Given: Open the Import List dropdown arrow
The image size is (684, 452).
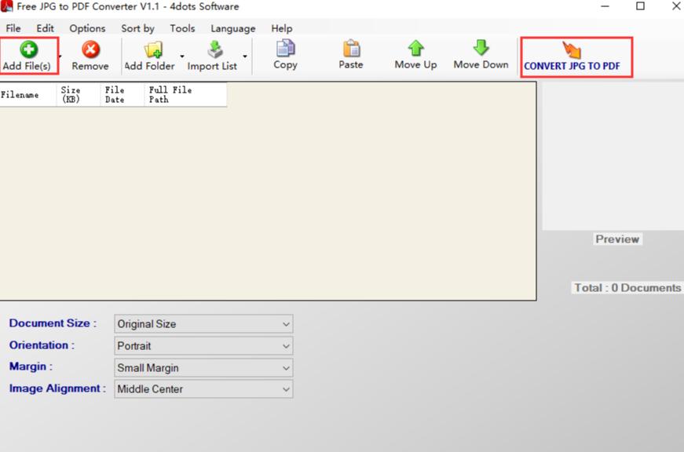Looking at the screenshot, I should [x=245, y=56].
